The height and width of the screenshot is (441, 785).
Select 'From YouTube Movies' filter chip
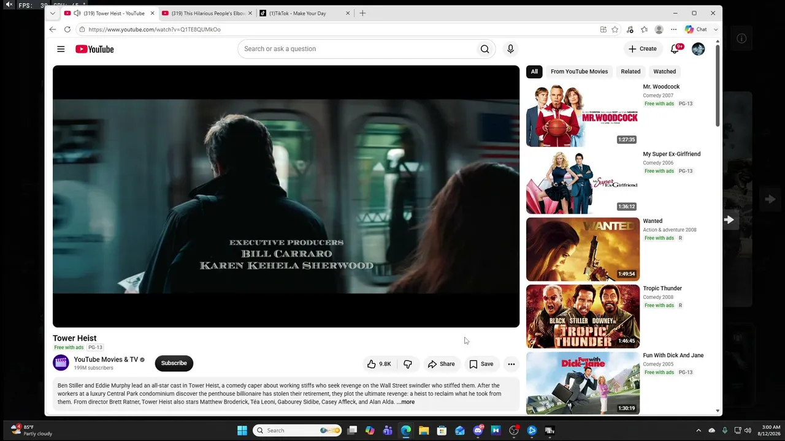(579, 72)
